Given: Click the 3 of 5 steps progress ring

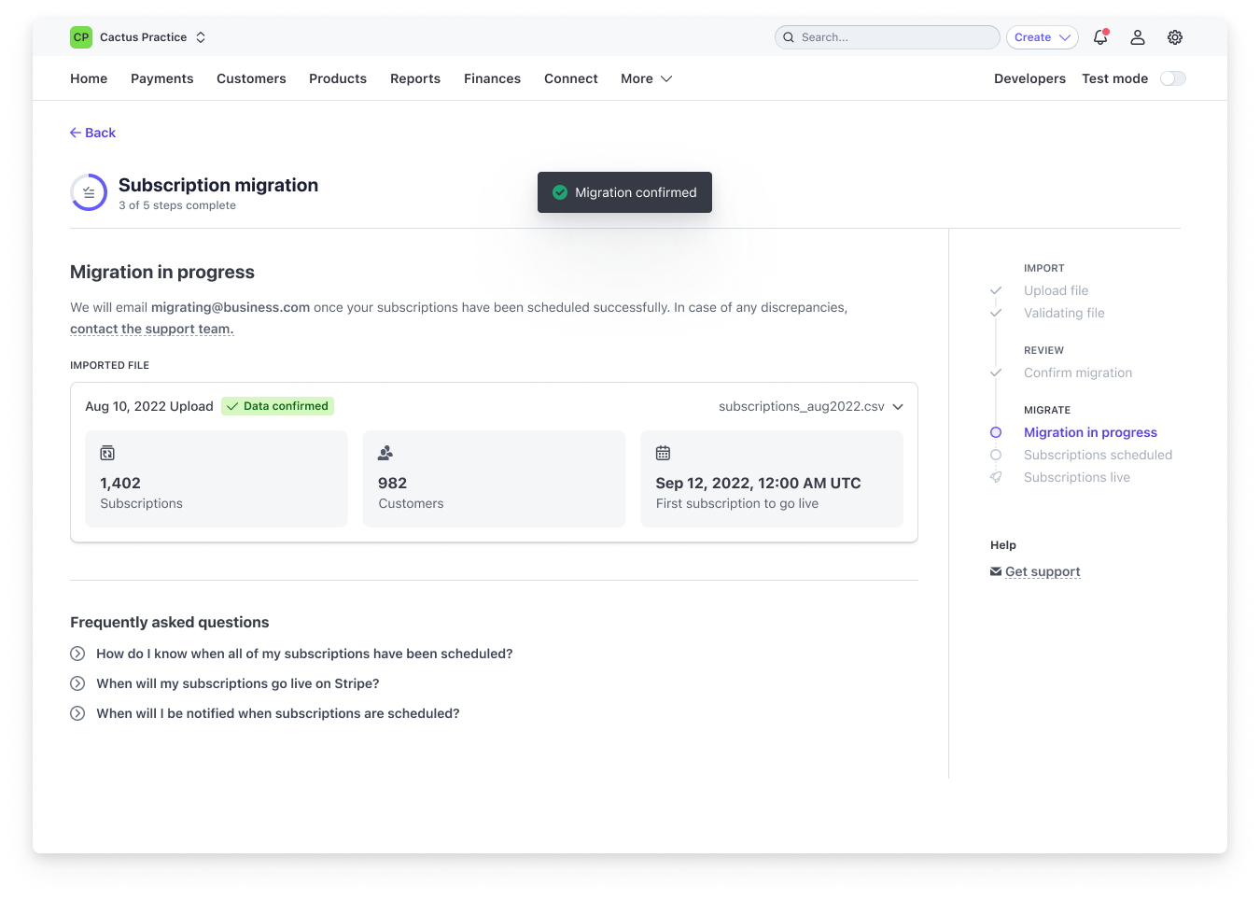Looking at the screenshot, I should click(88, 192).
